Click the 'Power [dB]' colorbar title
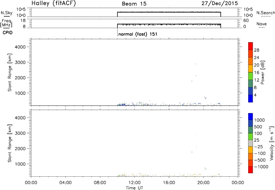The width and height of the screenshot is (275, 190). pyautogui.click(x=263, y=72)
